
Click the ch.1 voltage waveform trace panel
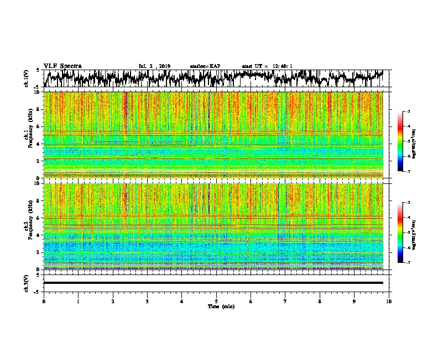click(x=216, y=78)
